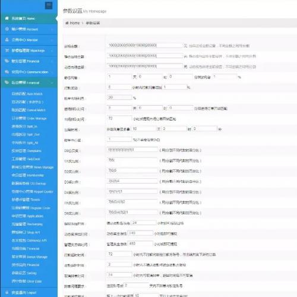Open Order Manage submenu item
The width and height of the screenshot is (297, 297).
point(29,118)
